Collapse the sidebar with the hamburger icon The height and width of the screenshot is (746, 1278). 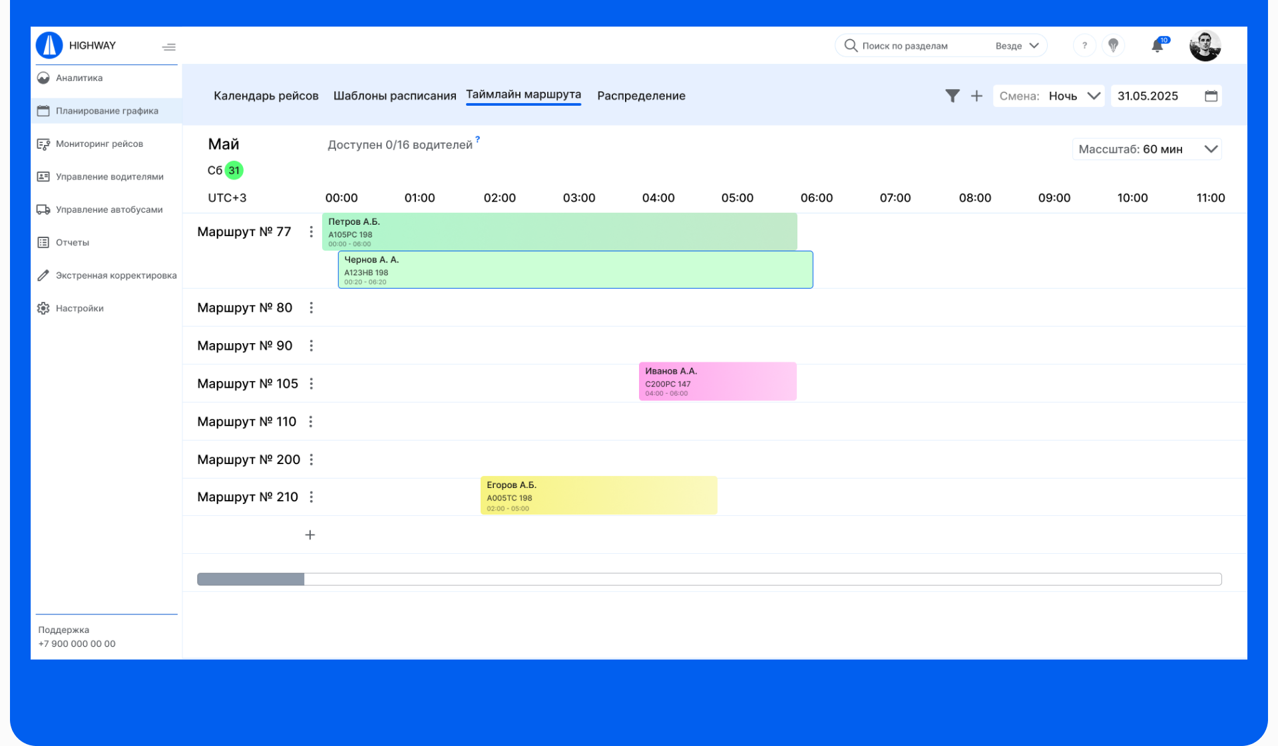pos(169,47)
